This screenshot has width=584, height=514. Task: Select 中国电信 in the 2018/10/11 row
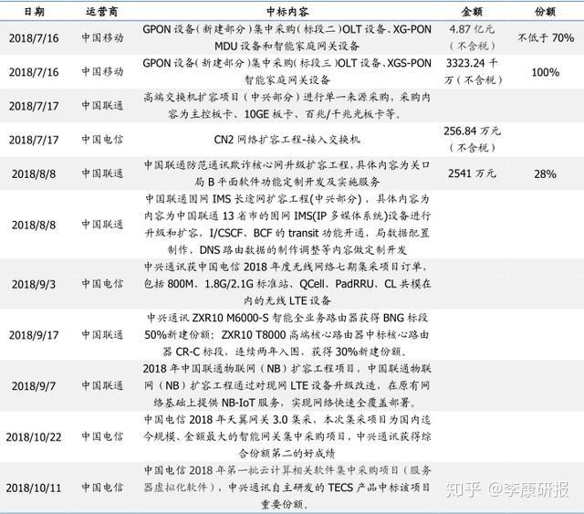(102, 488)
